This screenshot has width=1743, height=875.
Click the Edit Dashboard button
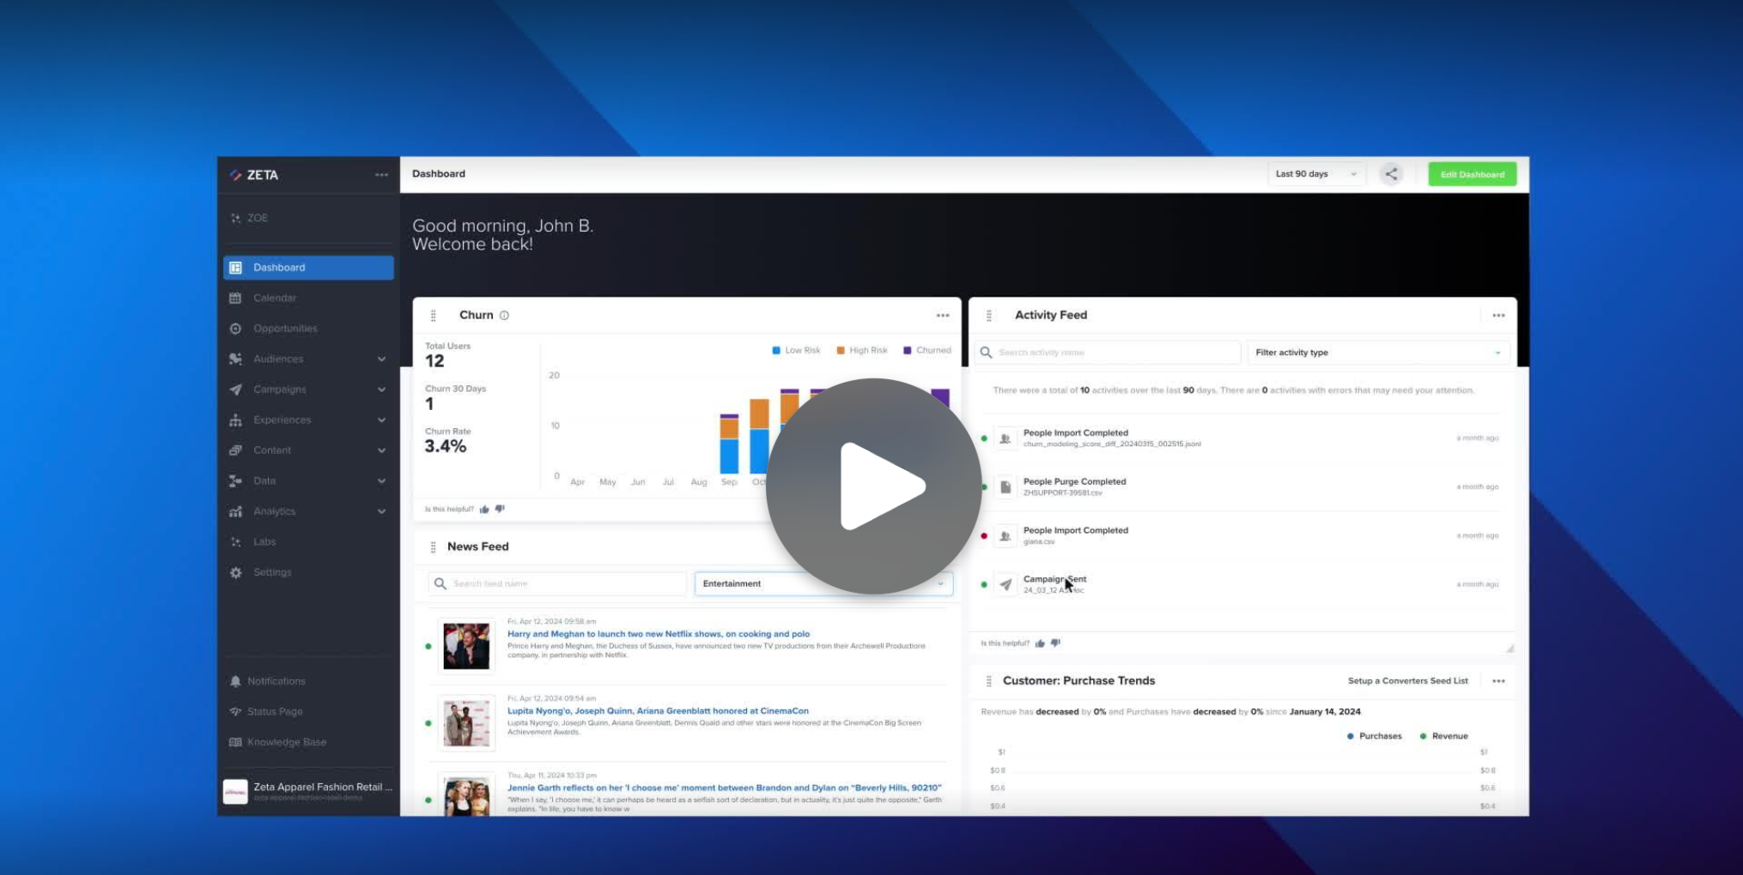(x=1472, y=174)
